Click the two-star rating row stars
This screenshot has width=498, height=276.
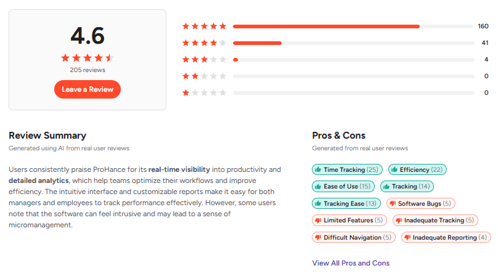204,76
